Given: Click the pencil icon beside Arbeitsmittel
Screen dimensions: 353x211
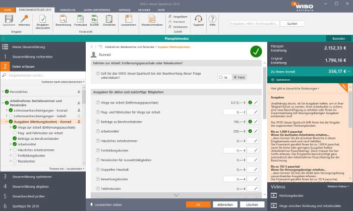Looking at the screenshot, I should point(256,130).
